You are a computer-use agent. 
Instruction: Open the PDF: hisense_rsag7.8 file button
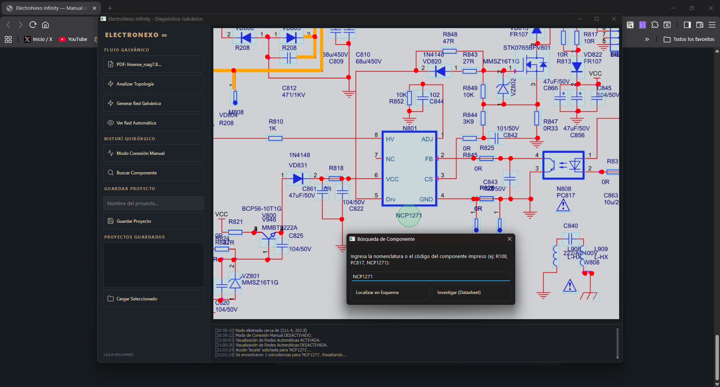(x=154, y=64)
